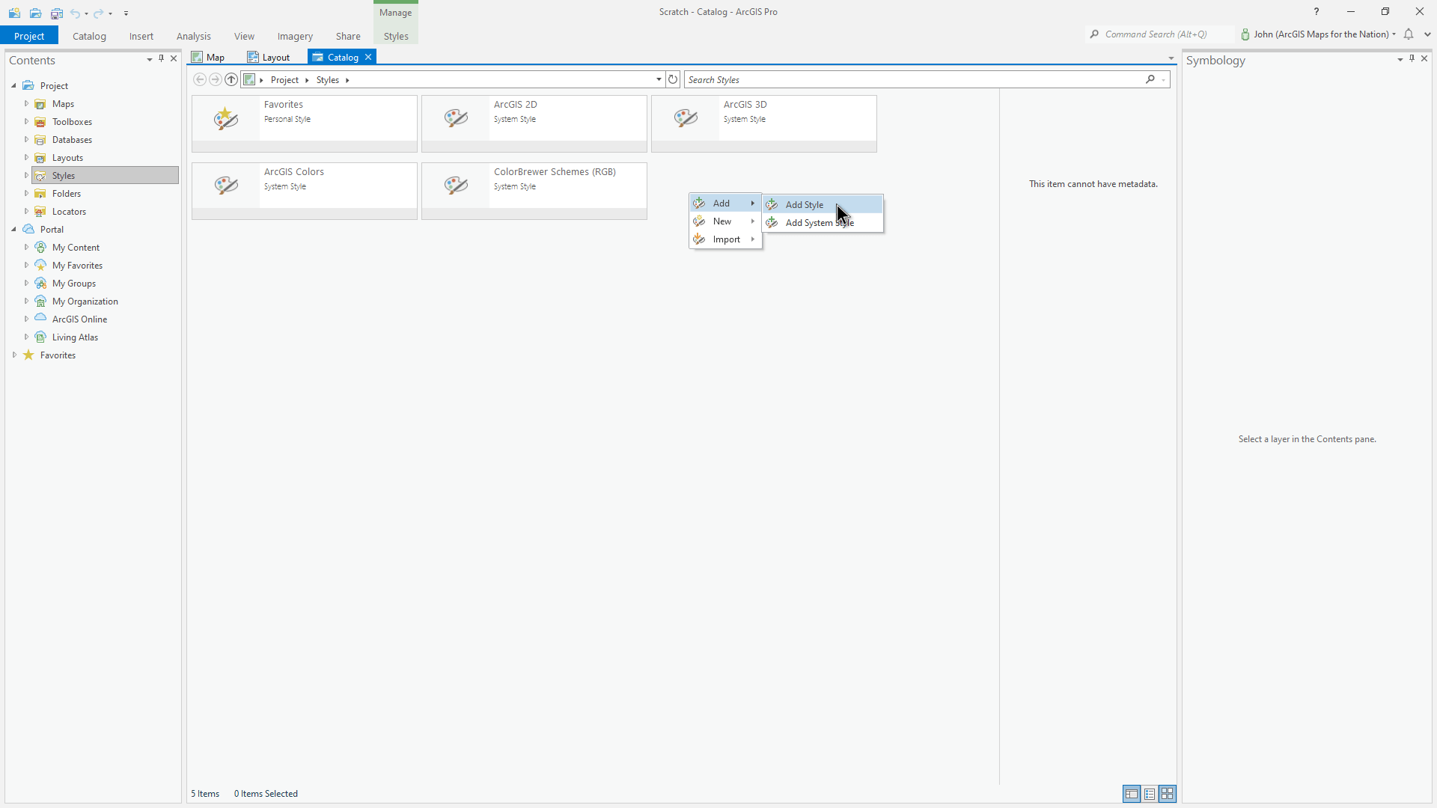This screenshot has height=808, width=1437.
Task: Expand the Maps tree node
Action: pyautogui.click(x=26, y=104)
